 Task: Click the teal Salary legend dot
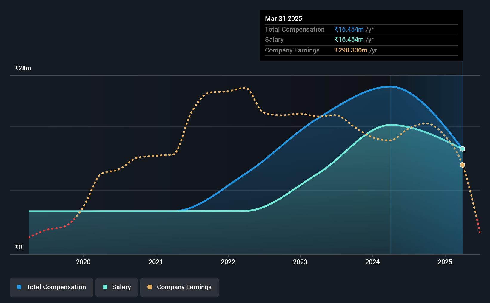tap(105, 287)
